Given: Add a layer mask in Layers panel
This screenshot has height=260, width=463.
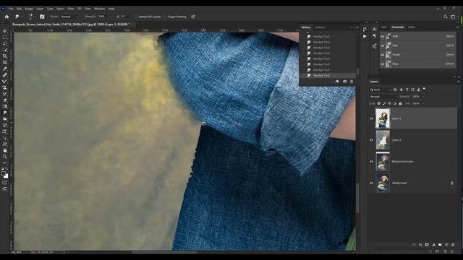Looking at the screenshot, I should click(x=427, y=245).
